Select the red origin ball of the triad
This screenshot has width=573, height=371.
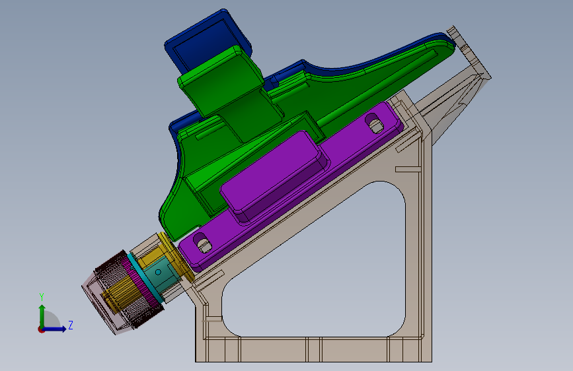tap(41, 329)
